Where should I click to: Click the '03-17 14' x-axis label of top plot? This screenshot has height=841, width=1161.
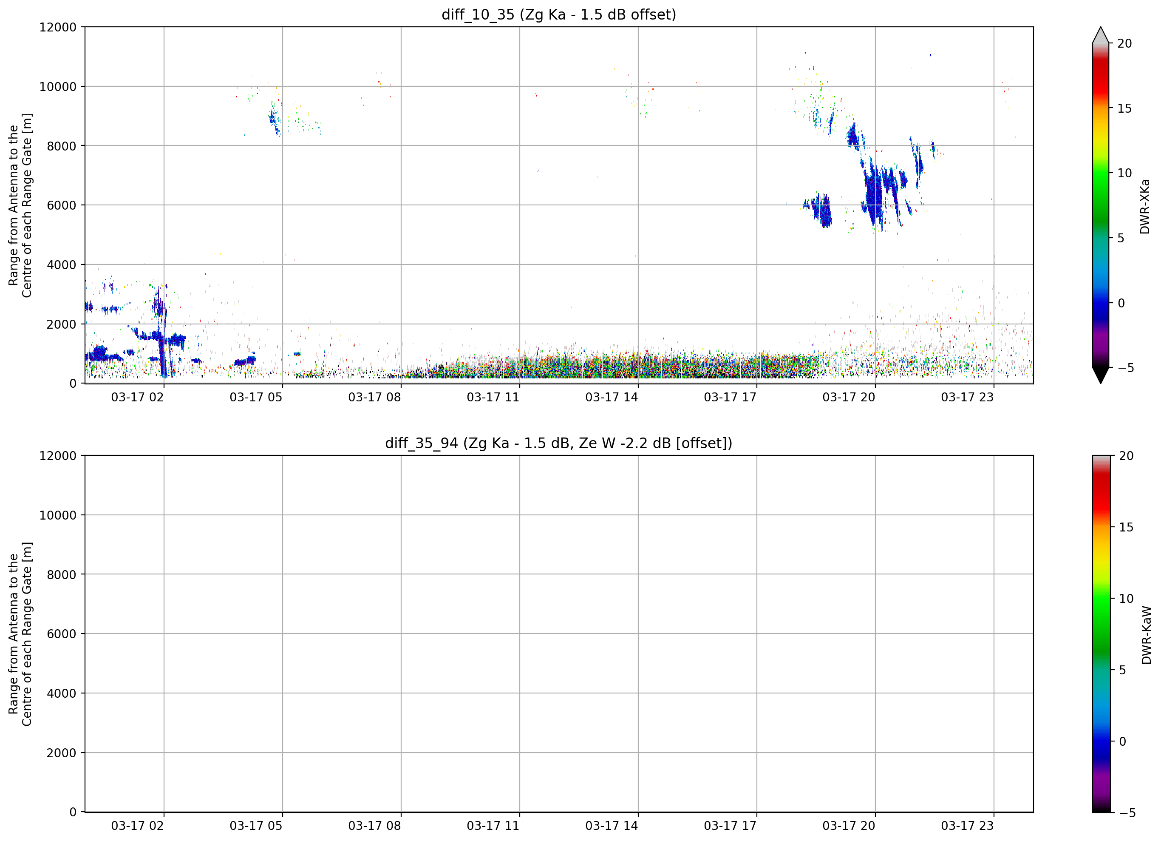[x=612, y=398]
